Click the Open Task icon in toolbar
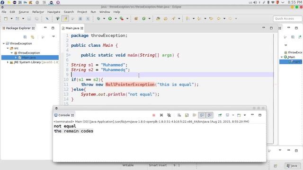The image size is (303, 170). 166,19
